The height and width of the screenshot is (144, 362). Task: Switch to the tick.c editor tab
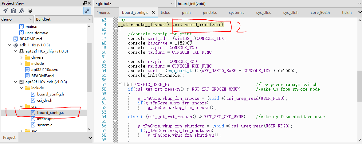coord(165,13)
